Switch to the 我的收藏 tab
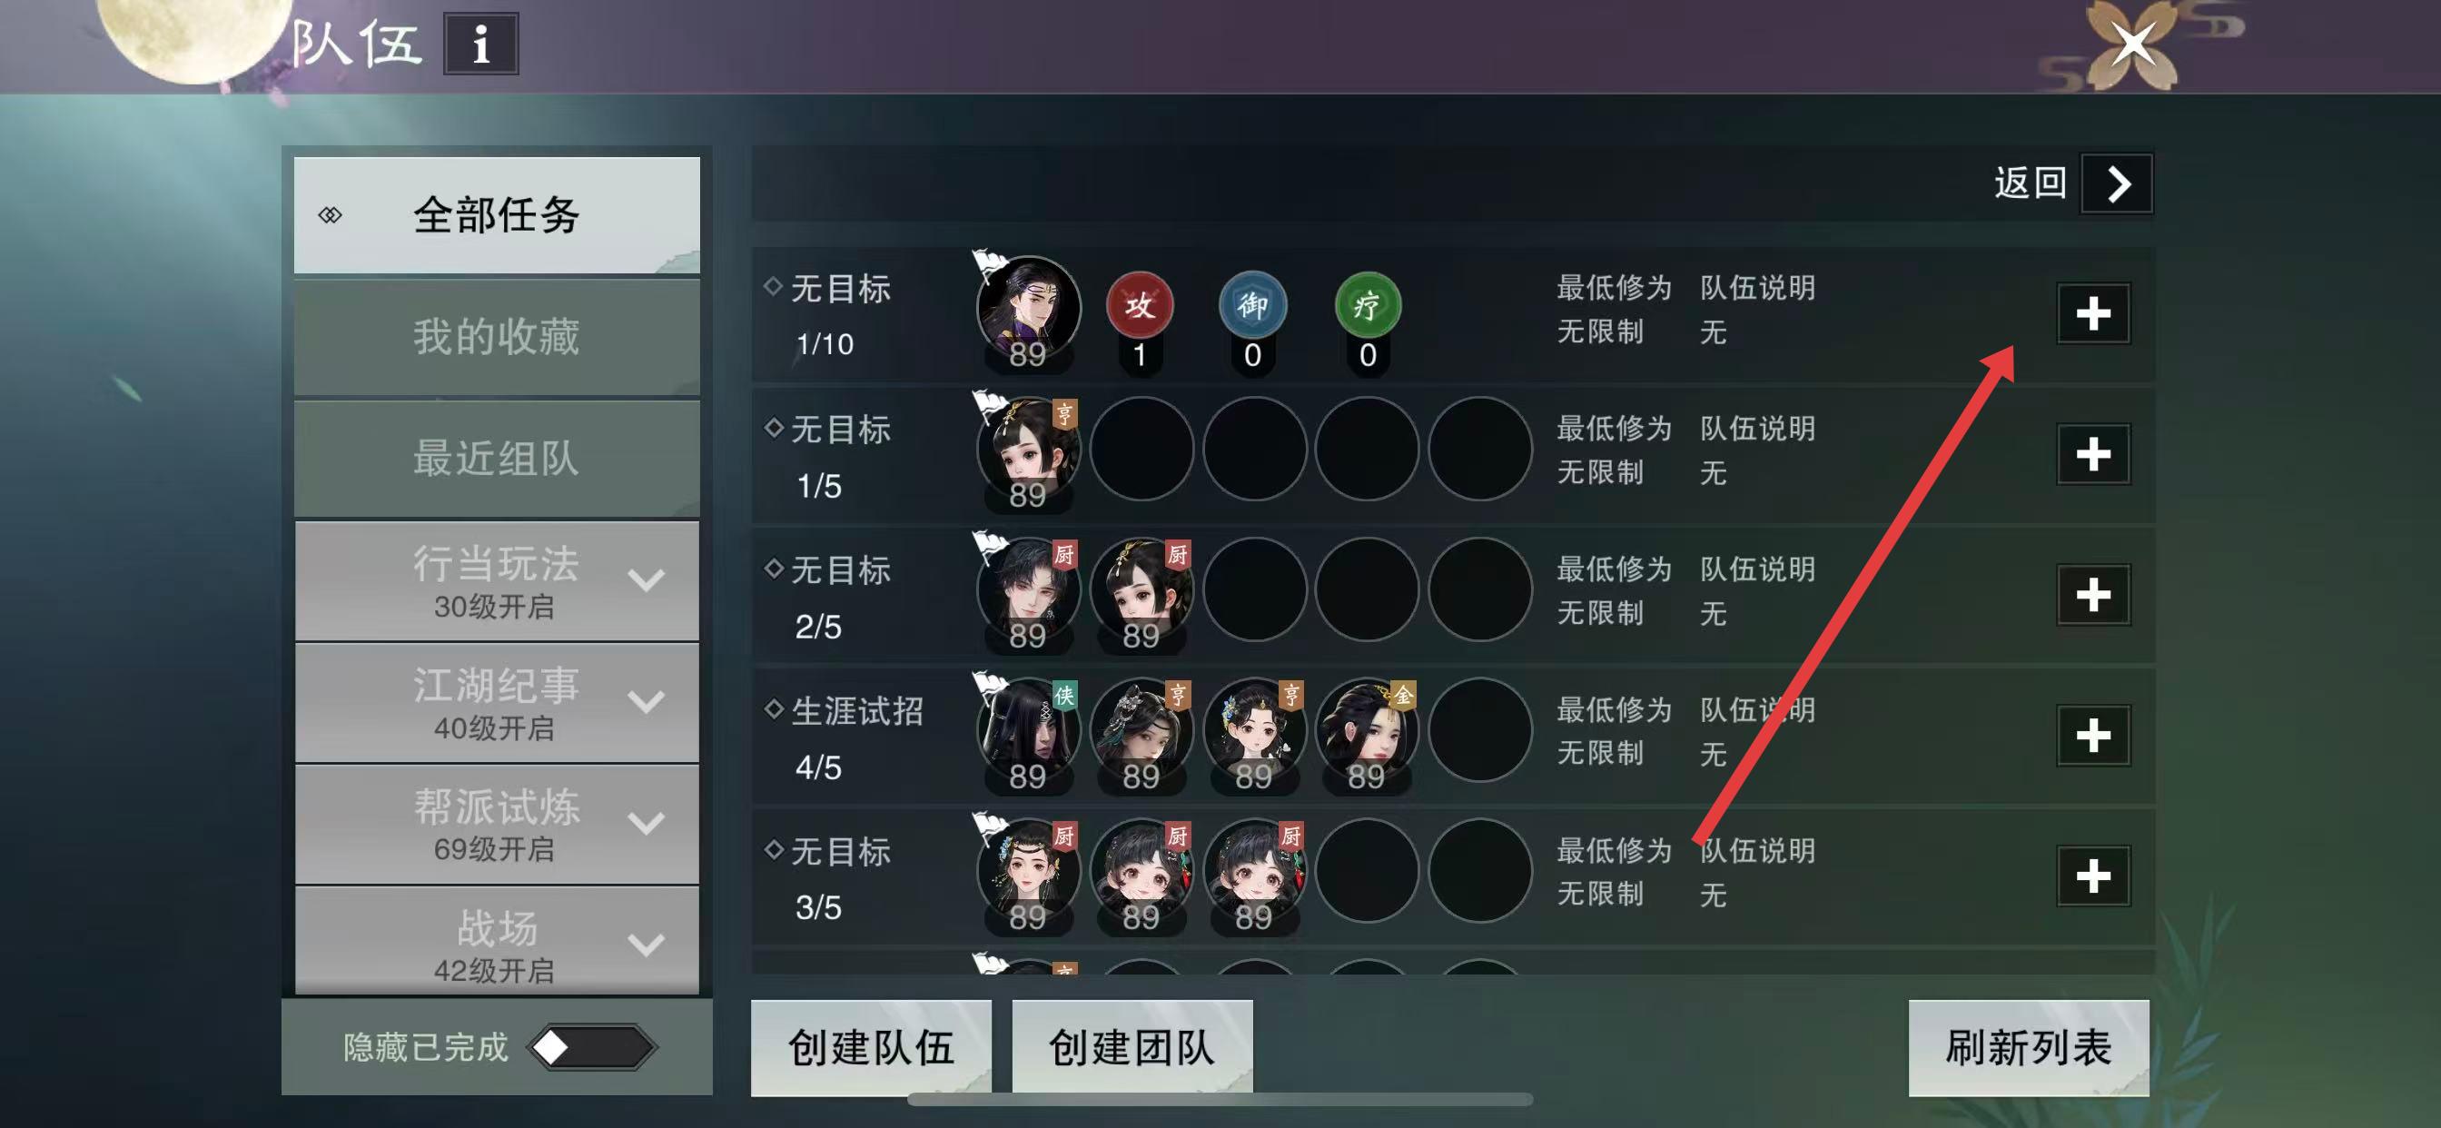Viewport: 2441px width, 1128px height. 497,337
